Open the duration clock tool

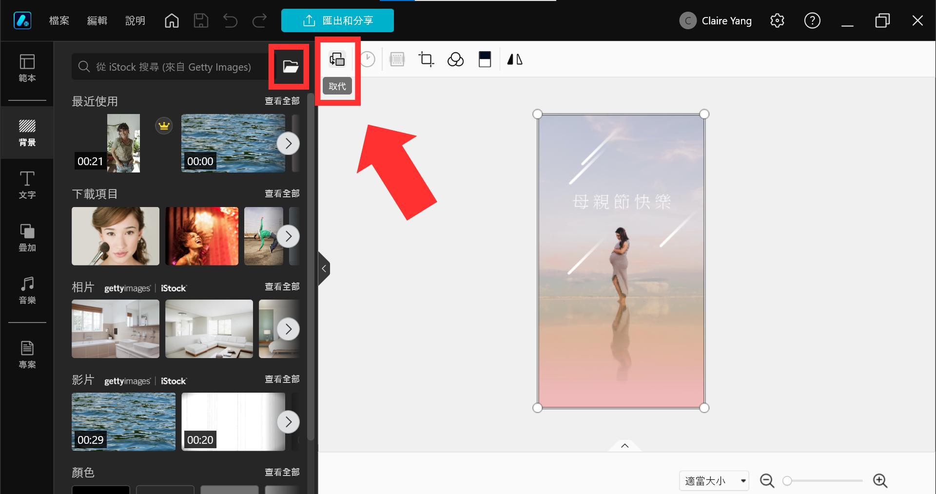pos(368,59)
